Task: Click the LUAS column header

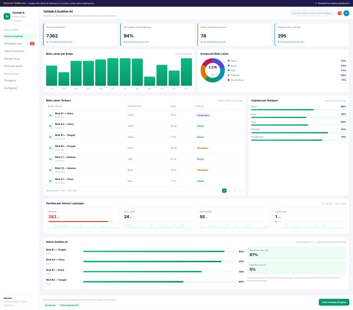Action: [173, 106]
